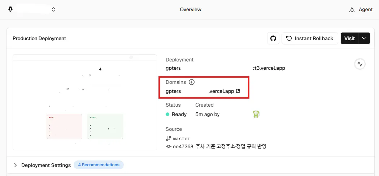Add a domain with the plus icon

click(192, 82)
